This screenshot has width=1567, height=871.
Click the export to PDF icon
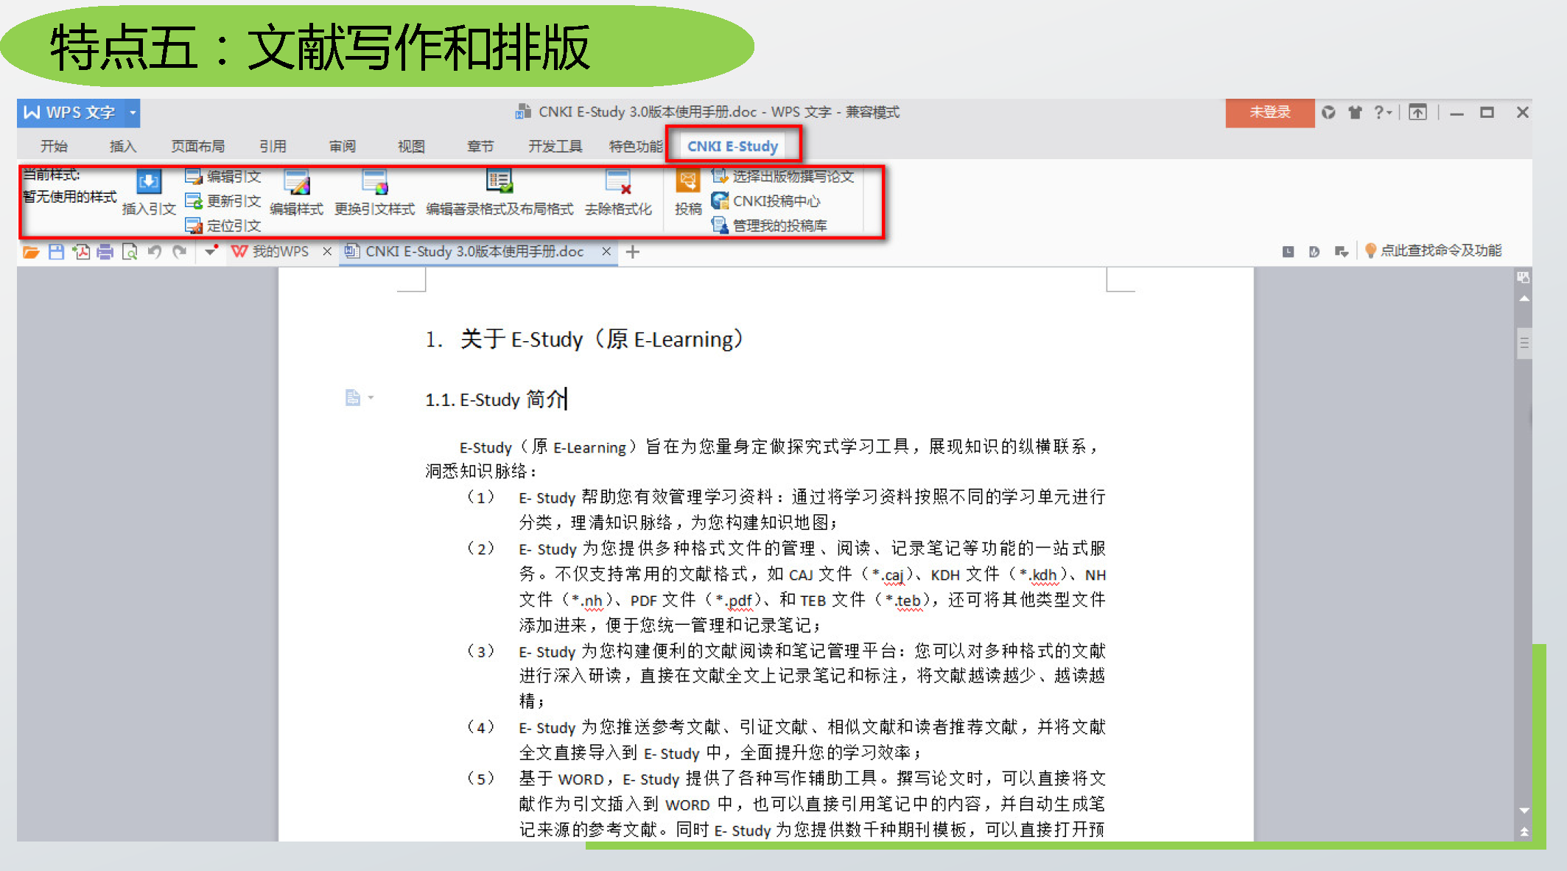tap(81, 252)
